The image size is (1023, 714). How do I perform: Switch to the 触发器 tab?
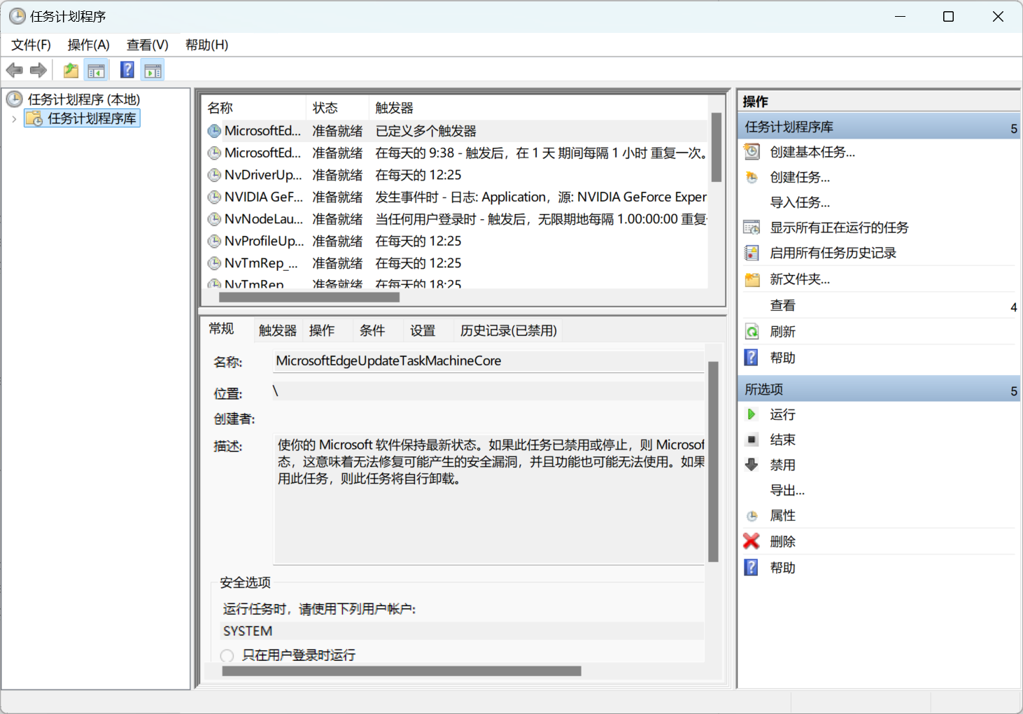click(x=277, y=330)
